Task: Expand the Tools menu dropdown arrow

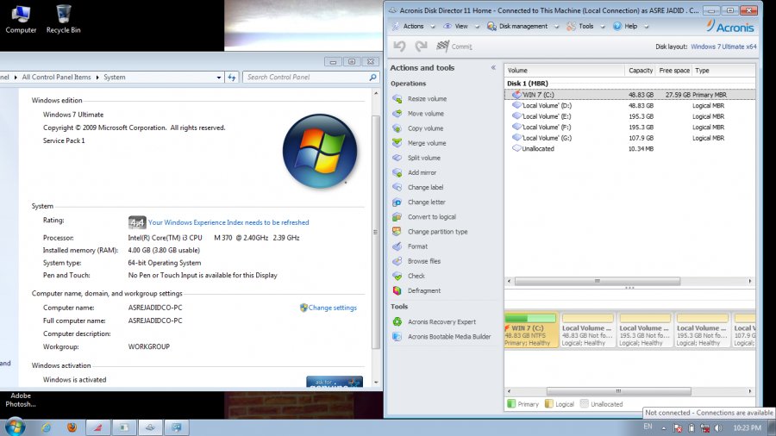Action: pos(603,27)
